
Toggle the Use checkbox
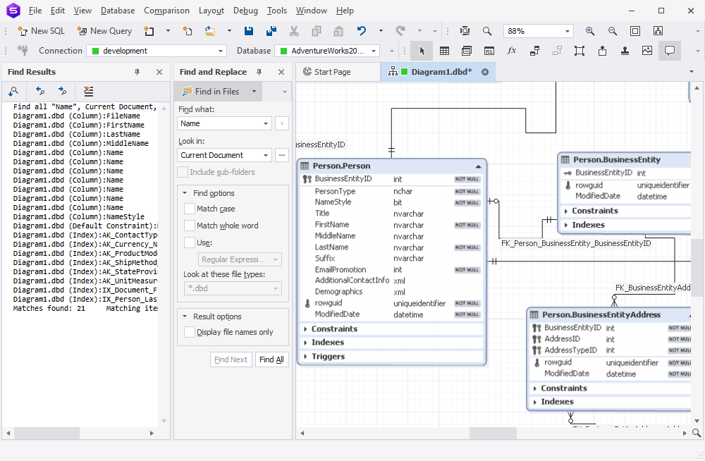coord(189,243)
